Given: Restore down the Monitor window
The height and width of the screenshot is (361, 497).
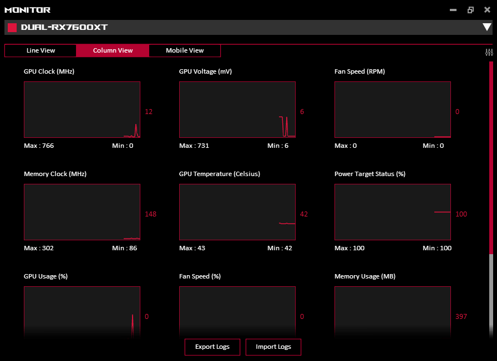Looking at the screenshot, I should point(470,10).
